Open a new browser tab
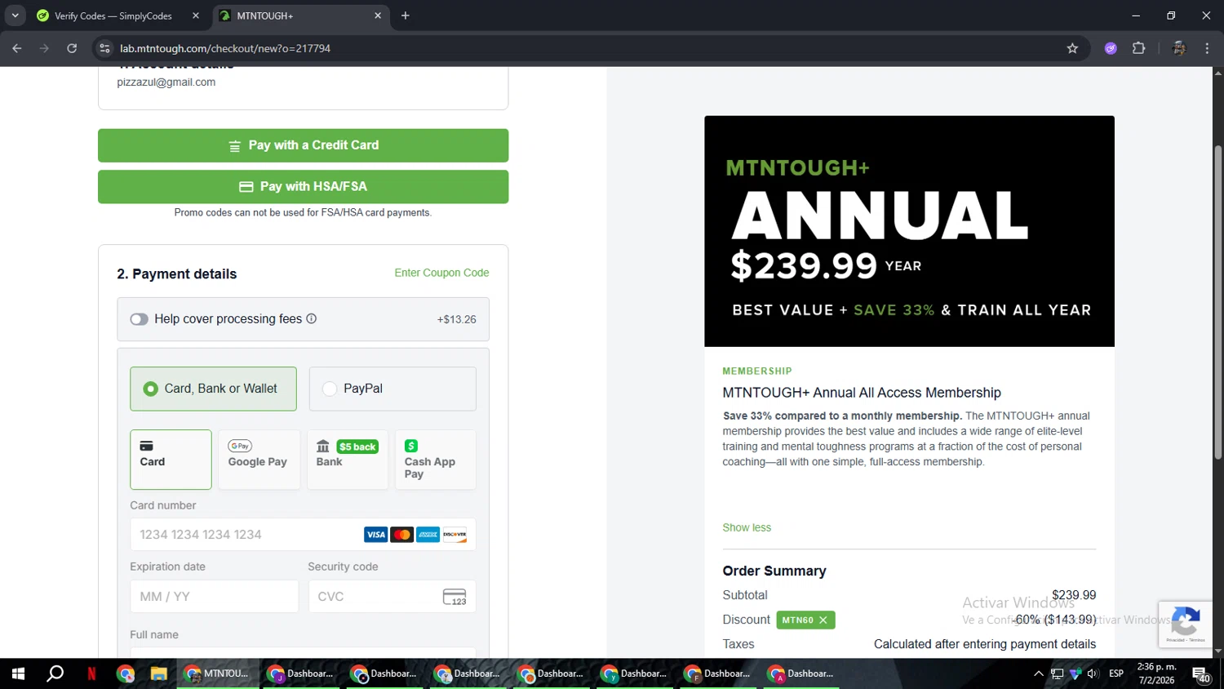Viewport: 1224px width, 689px height. click(406, 16)
